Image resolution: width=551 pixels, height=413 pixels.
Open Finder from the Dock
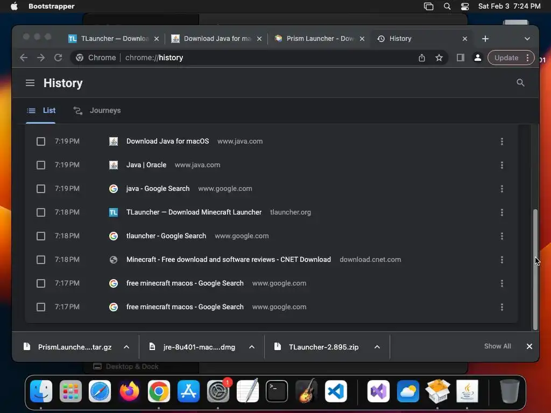[41, 391]
